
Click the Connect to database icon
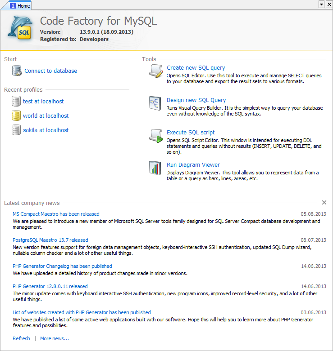[x=17, y=71]
